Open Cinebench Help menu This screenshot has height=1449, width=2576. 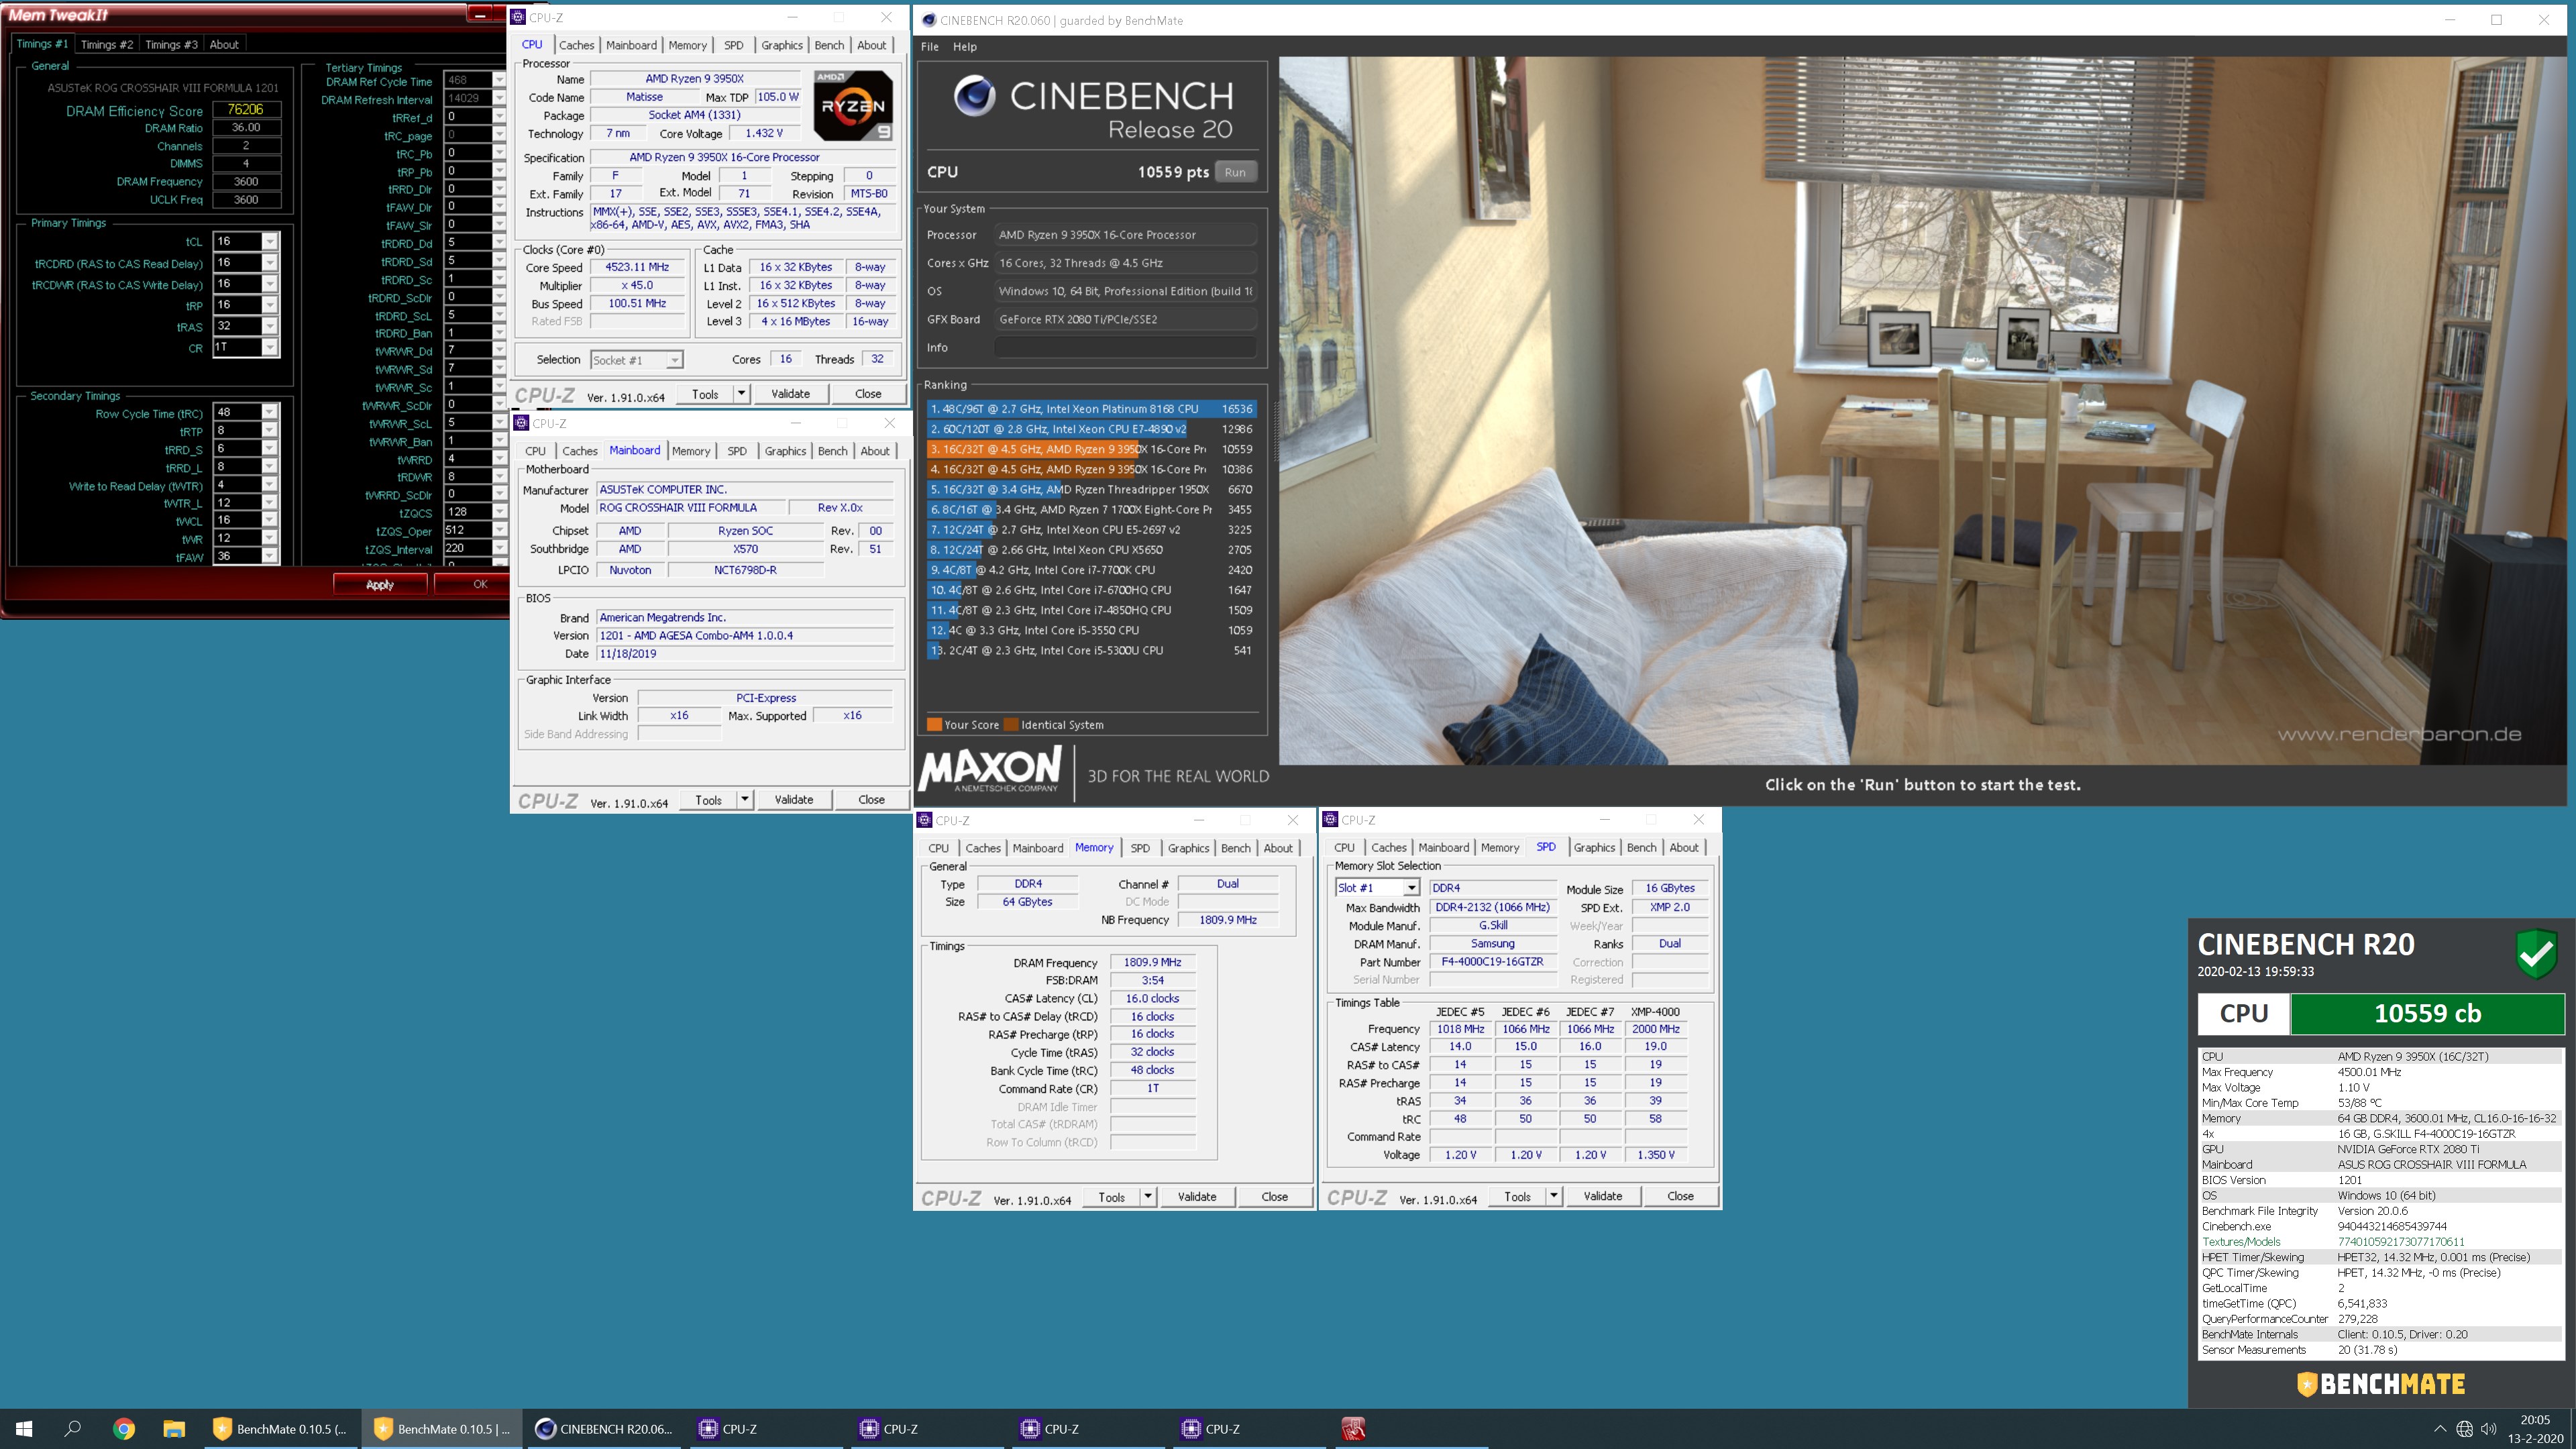click(964, 47)
